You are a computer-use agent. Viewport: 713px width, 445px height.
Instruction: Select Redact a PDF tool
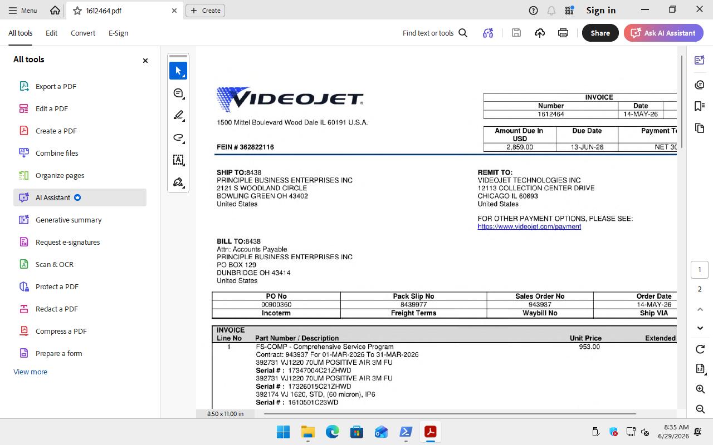(x=80, y=309)
